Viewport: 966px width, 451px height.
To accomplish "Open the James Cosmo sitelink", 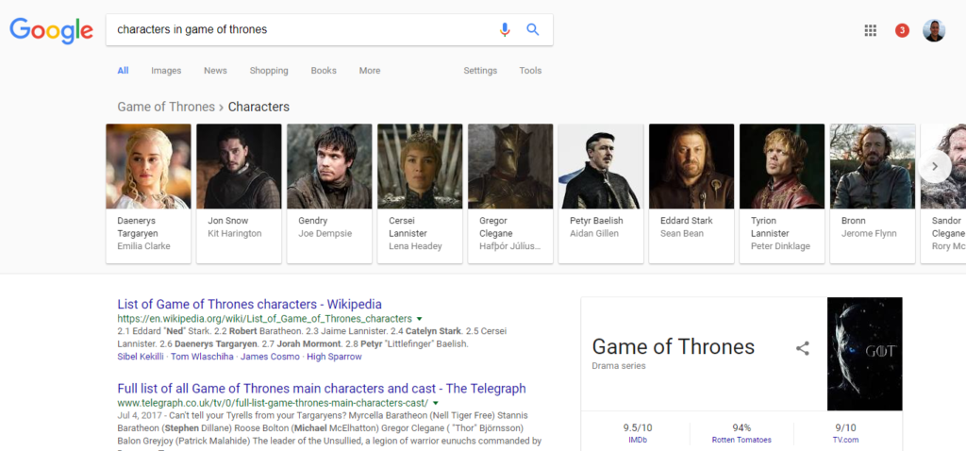I will coord(270,357).
